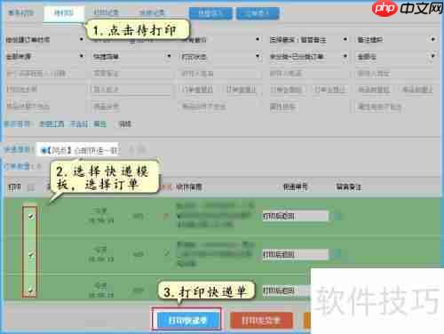This screenshot has width=444, height=334.
Task: Open the last tab before the blue buttons
Action: coord(152,12)
